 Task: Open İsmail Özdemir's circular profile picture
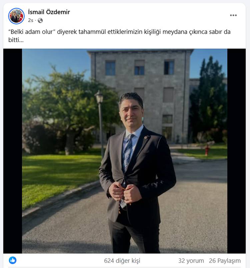[x=16, y=16]
